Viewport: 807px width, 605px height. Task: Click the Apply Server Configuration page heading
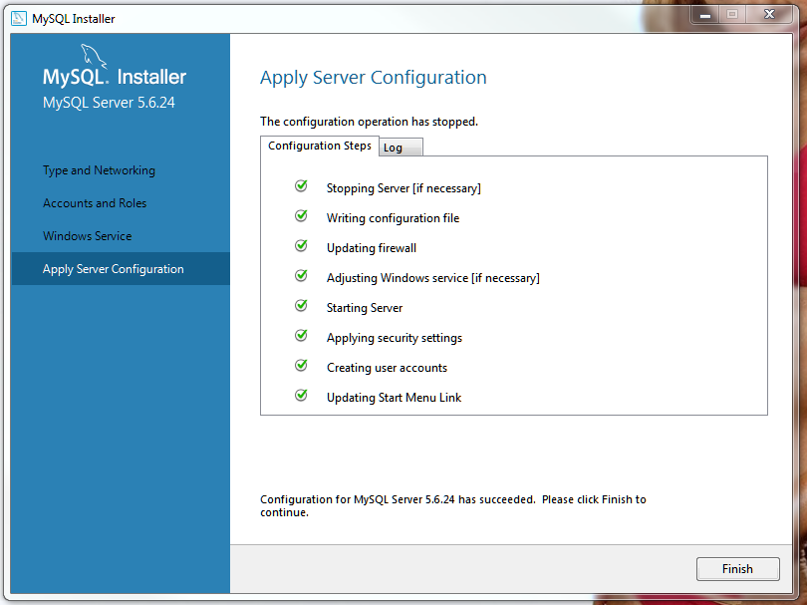point(373,78)
